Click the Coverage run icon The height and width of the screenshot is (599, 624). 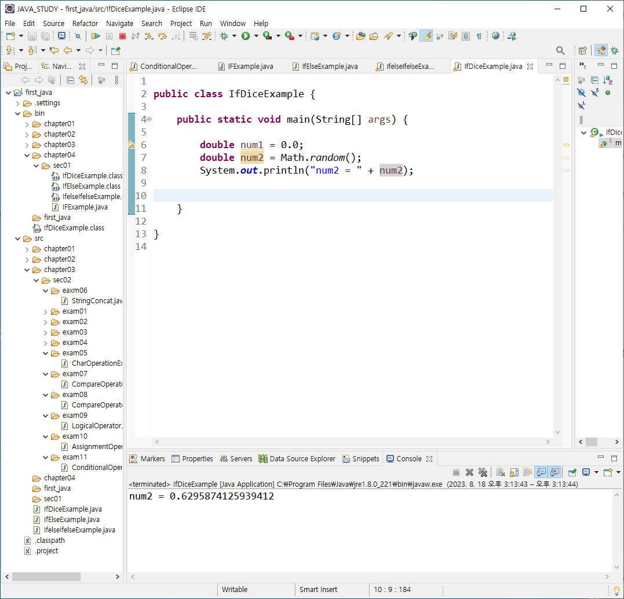[x=268, y=36]
